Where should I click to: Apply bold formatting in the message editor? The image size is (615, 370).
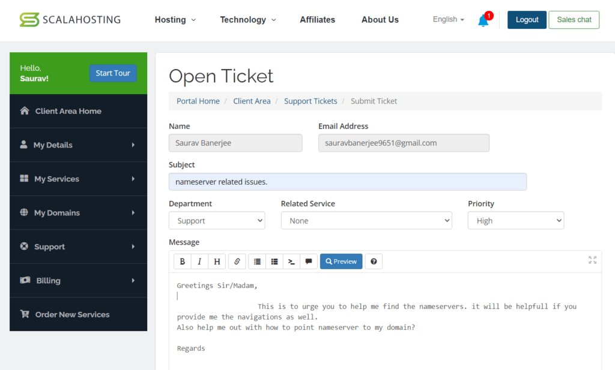tap(182, 261)
